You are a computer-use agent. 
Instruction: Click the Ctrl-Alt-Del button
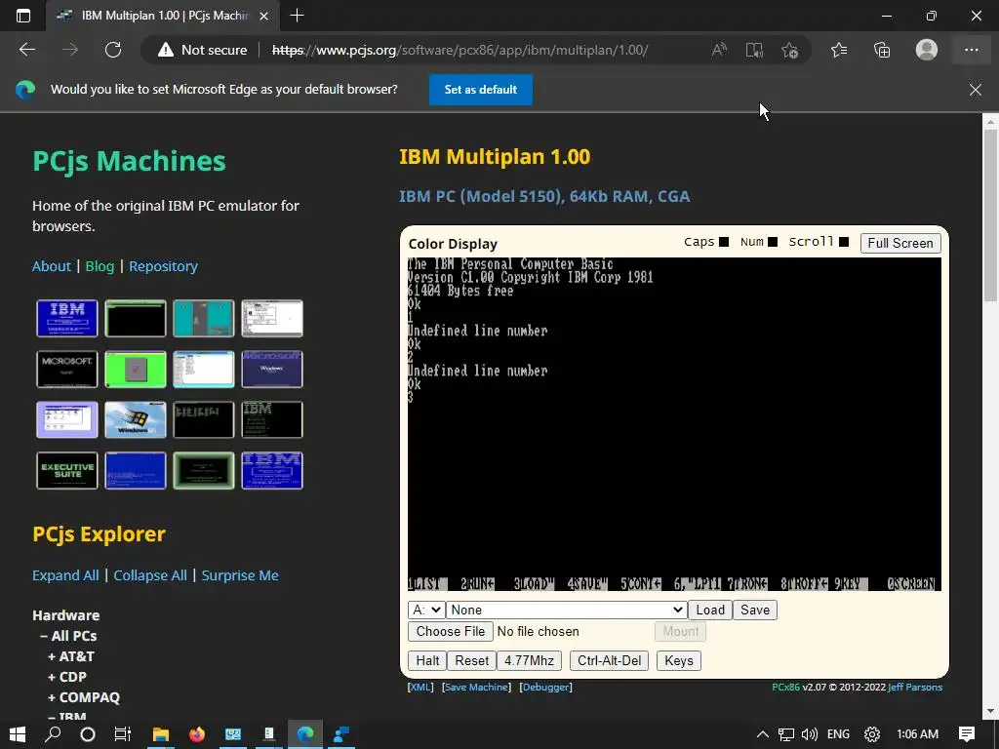coord(609,660)
